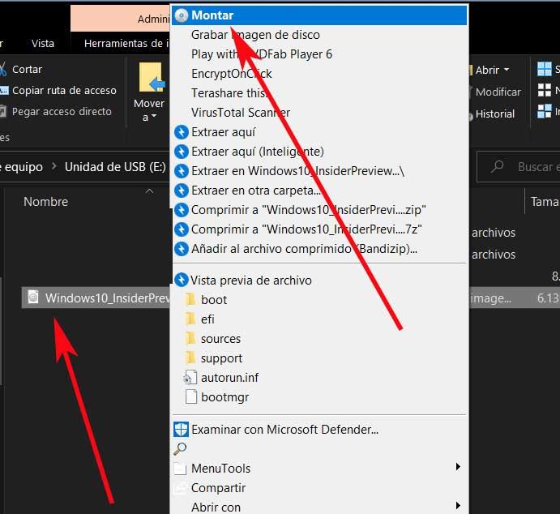Select Examinar con Microsoft Defender

(319, 430)
